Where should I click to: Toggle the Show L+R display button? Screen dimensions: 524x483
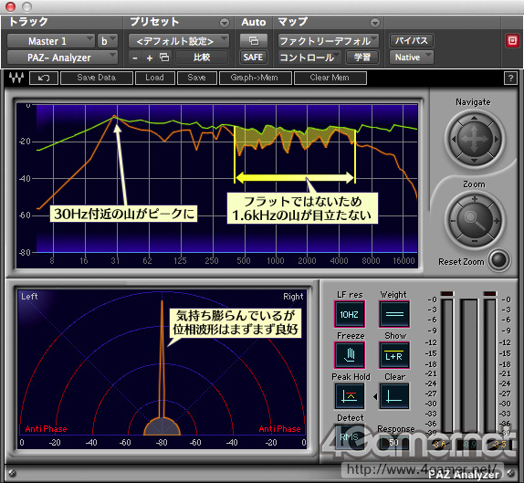(x=394, y=355)
